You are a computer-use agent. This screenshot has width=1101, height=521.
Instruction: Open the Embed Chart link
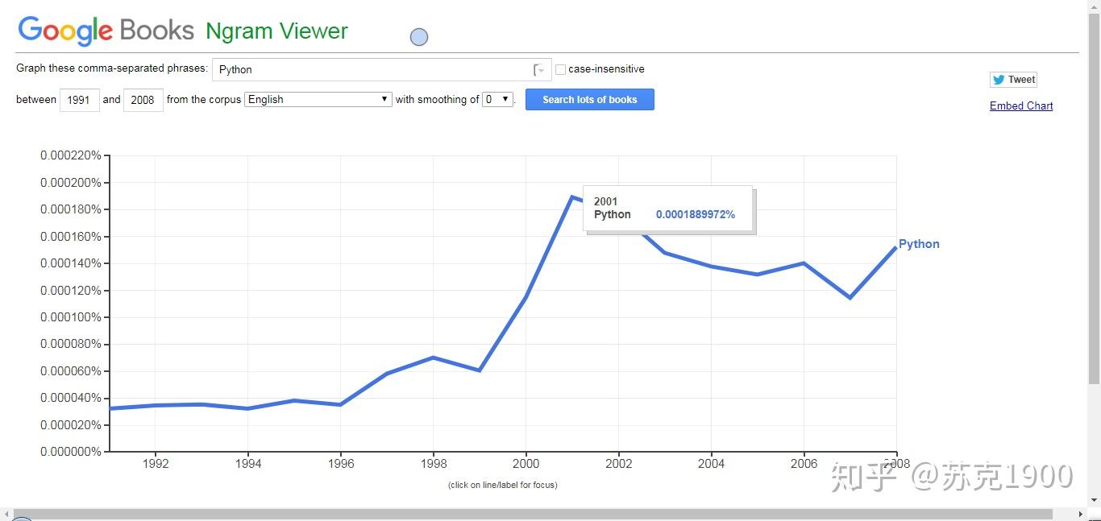point(1021,105)
